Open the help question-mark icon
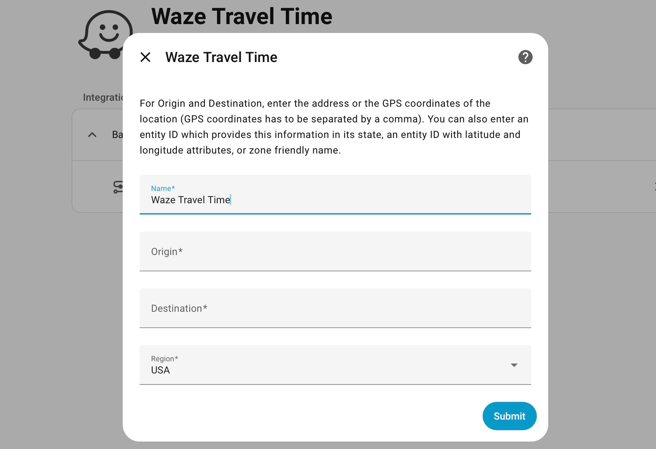Image resolution: width=656 pixels, height=449 pixels. tap(526, 57)
